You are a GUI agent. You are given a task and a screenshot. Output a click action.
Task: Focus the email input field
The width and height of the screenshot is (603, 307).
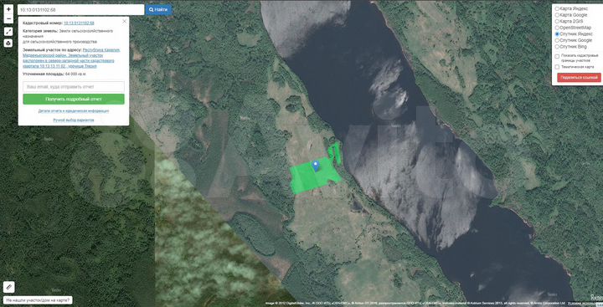74,86
